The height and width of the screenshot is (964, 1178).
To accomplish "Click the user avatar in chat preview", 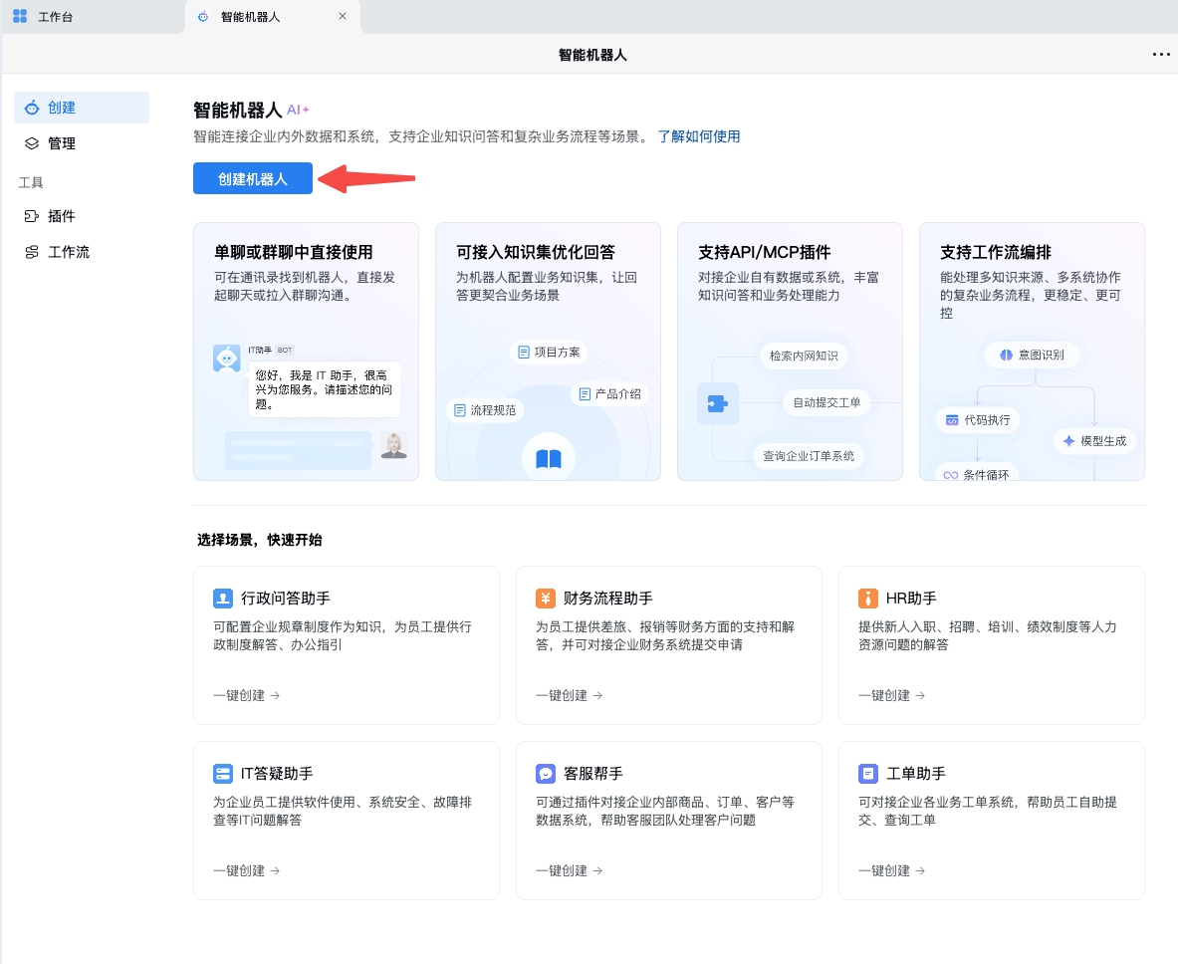I will (x=393, y=445).
